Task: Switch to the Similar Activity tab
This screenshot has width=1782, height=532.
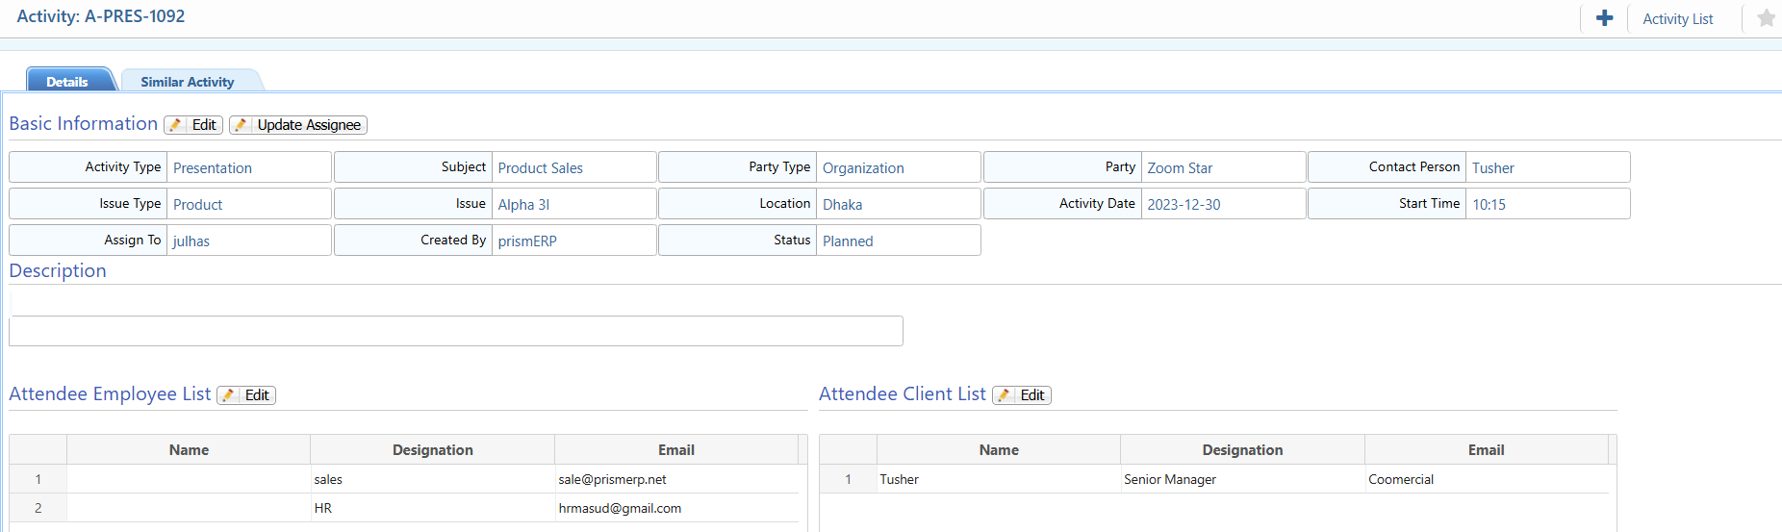Action: click(x=188, y=82)
